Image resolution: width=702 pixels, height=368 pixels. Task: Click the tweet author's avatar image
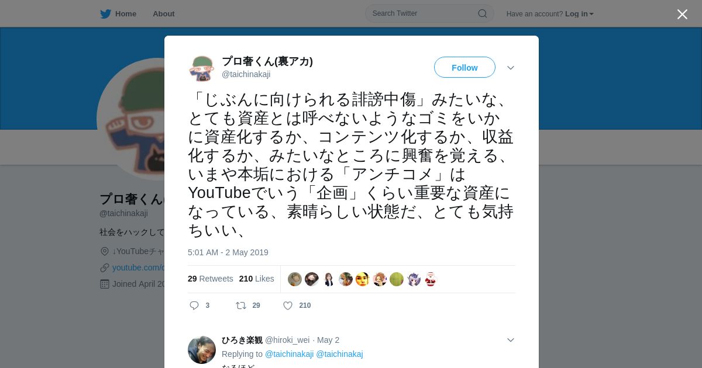(x=202, y=68)
